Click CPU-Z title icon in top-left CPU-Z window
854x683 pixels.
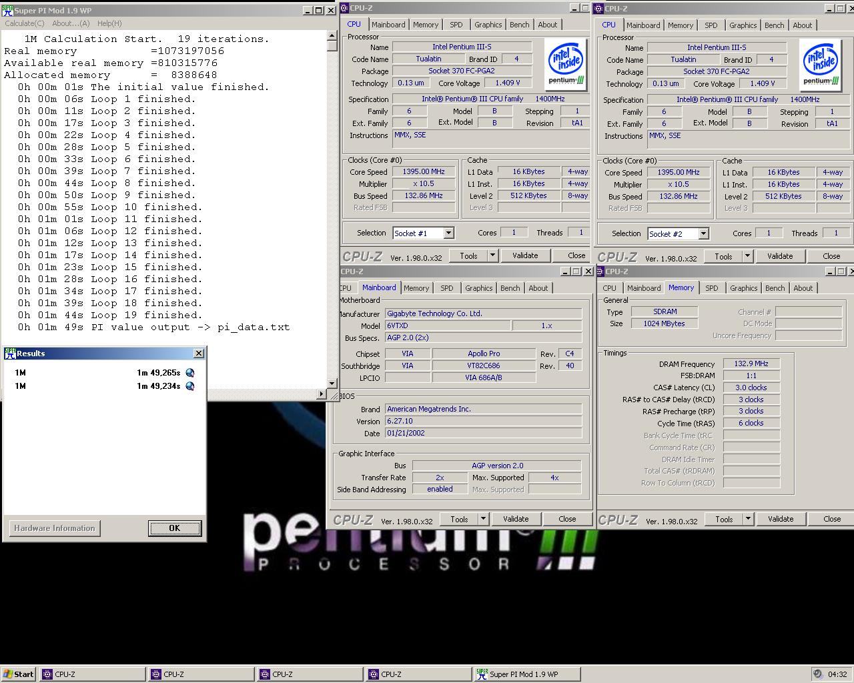click(344, 8)
